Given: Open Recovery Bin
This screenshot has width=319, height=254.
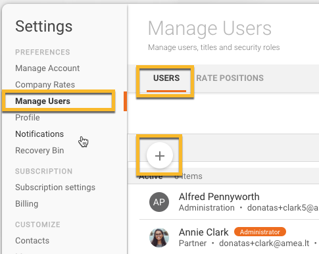Looking at the screenshot, I should pos(39,151).
